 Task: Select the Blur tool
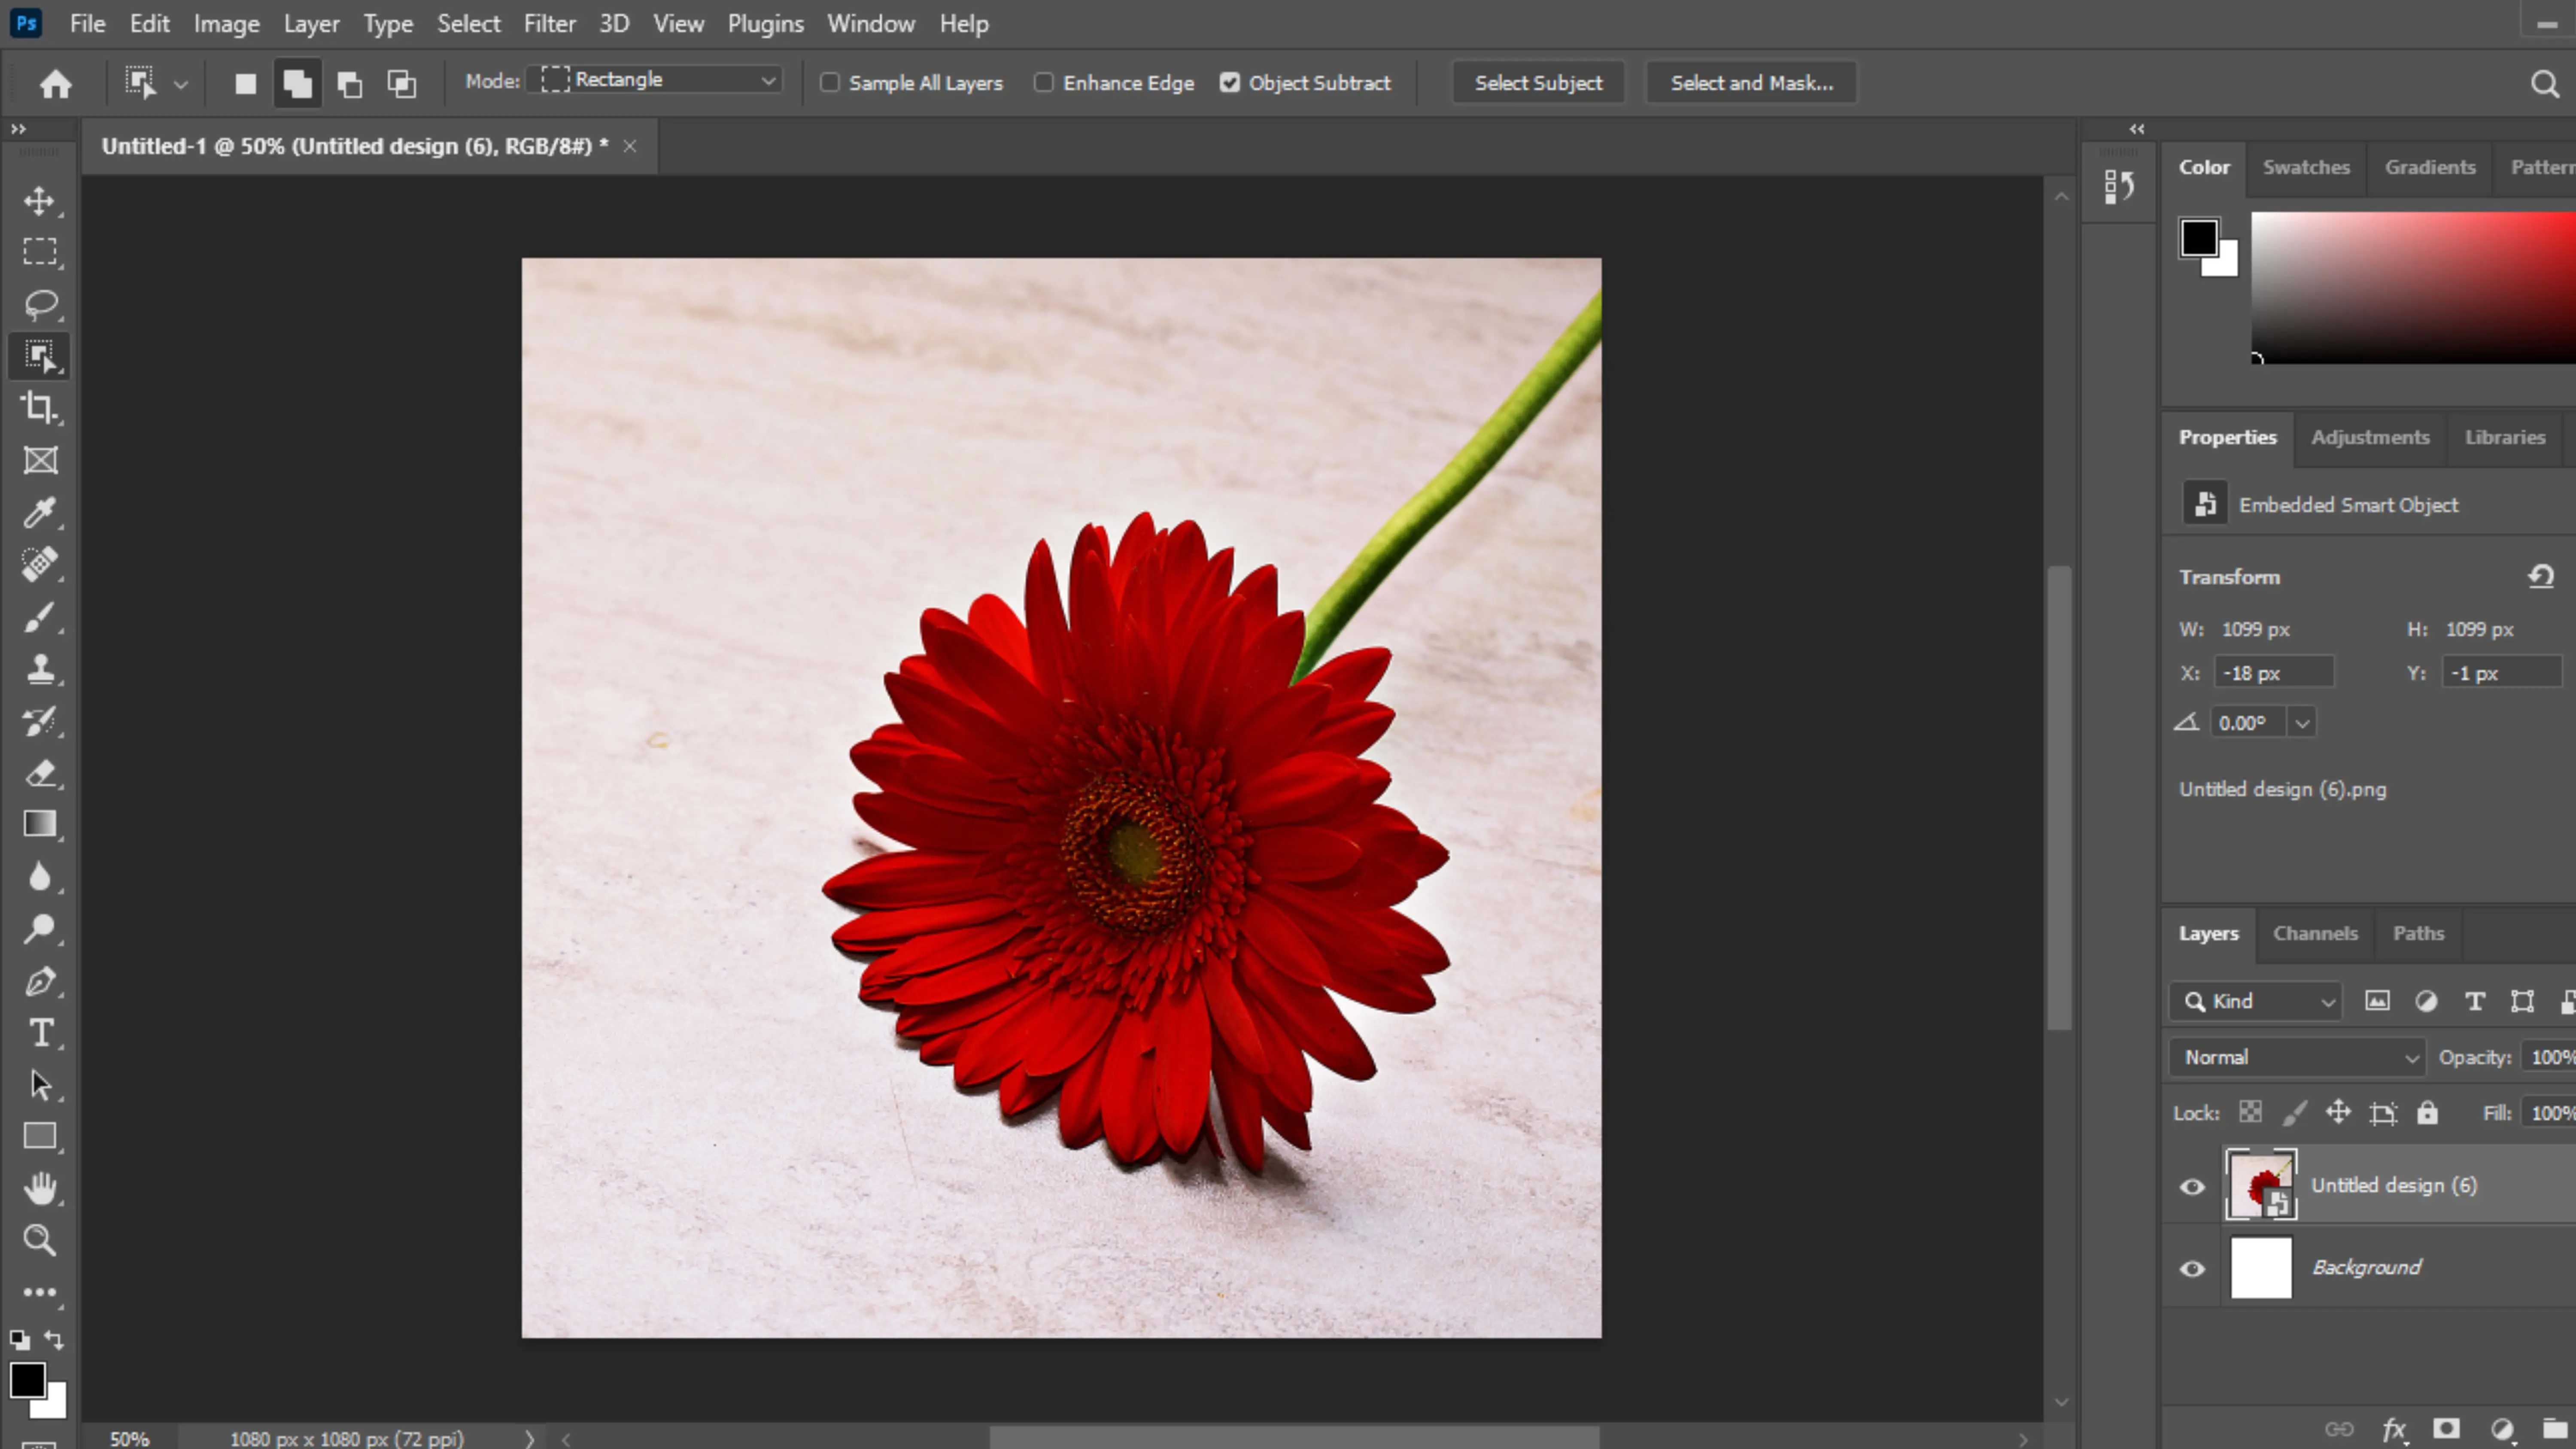(x=40, y=877)
